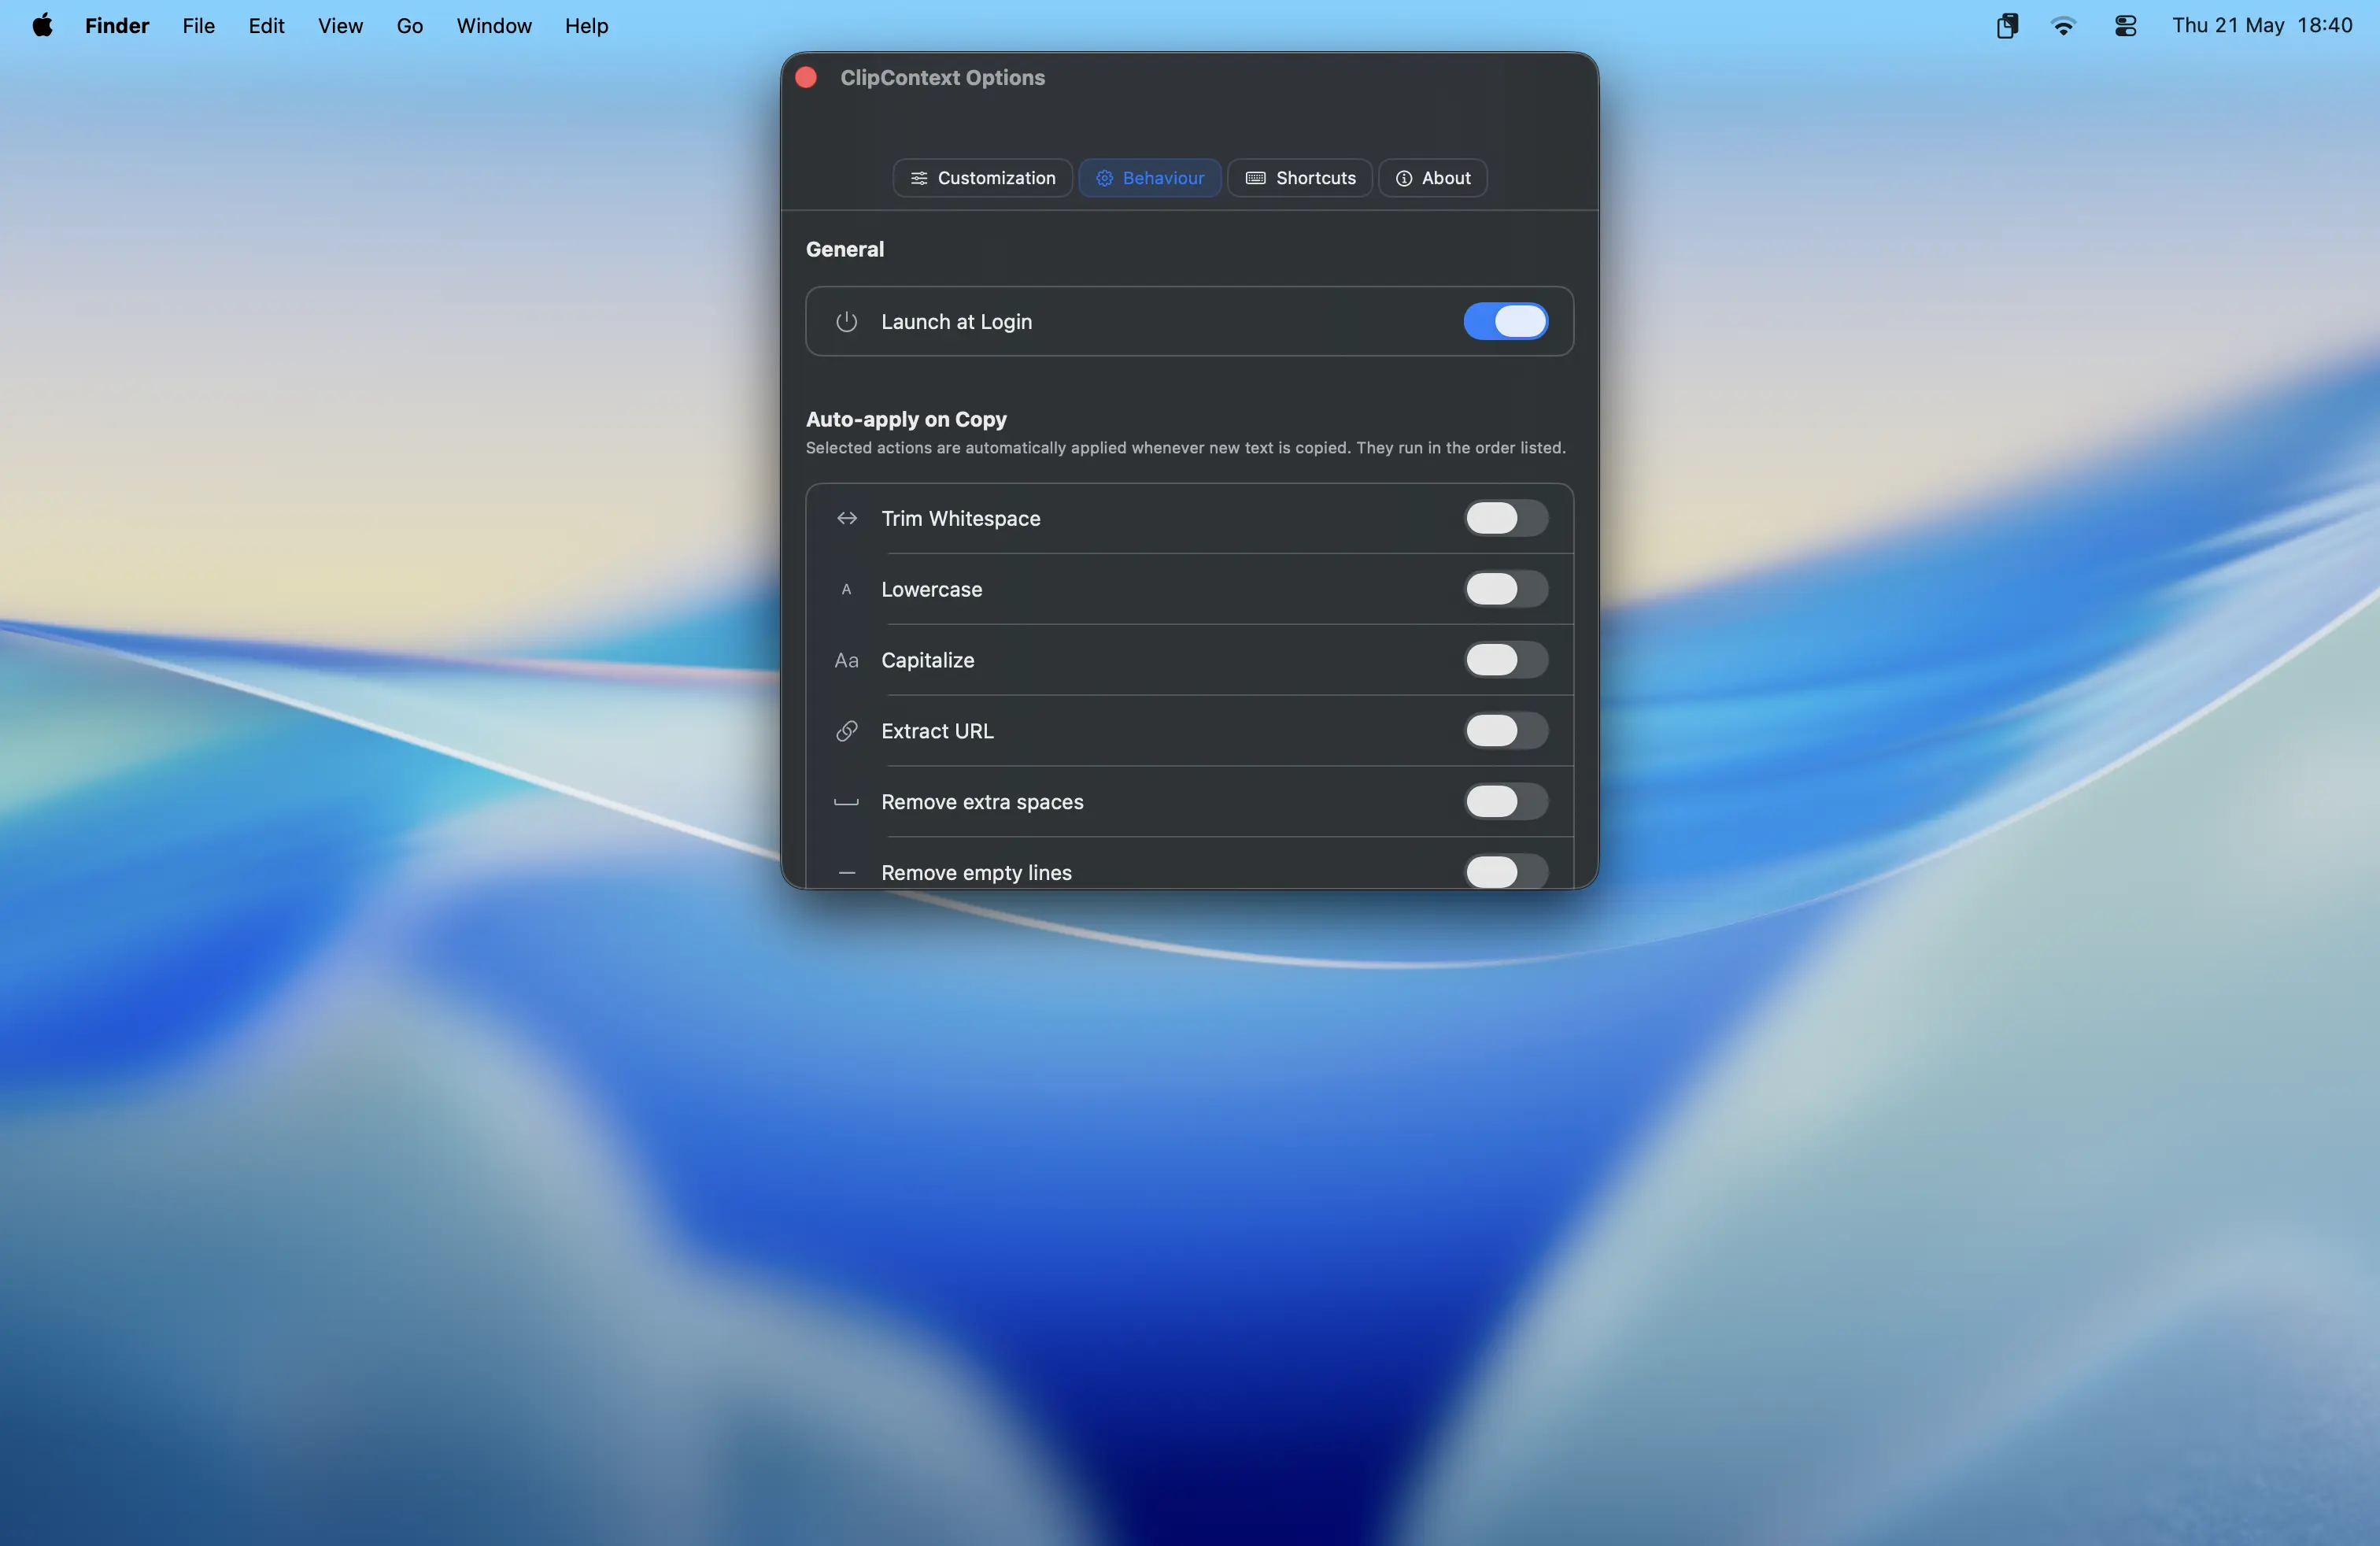The height and width of the screenshot is (1546, 2380).
Task: Click the Trim Whitespace arrows icon
Action: click(x=846, y=518)
